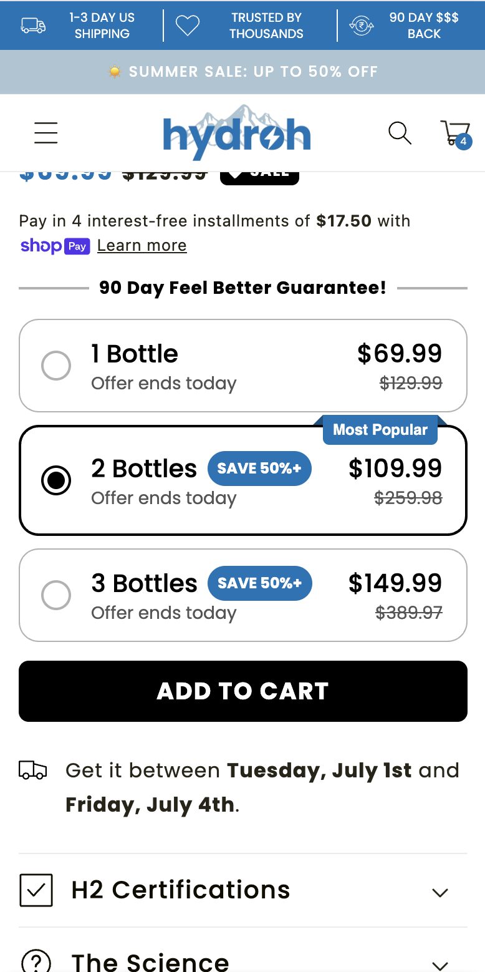The width and height of the screenshot is (485, 972).
Task: Click the cart item count badge
Action: (x=463, y=142)
